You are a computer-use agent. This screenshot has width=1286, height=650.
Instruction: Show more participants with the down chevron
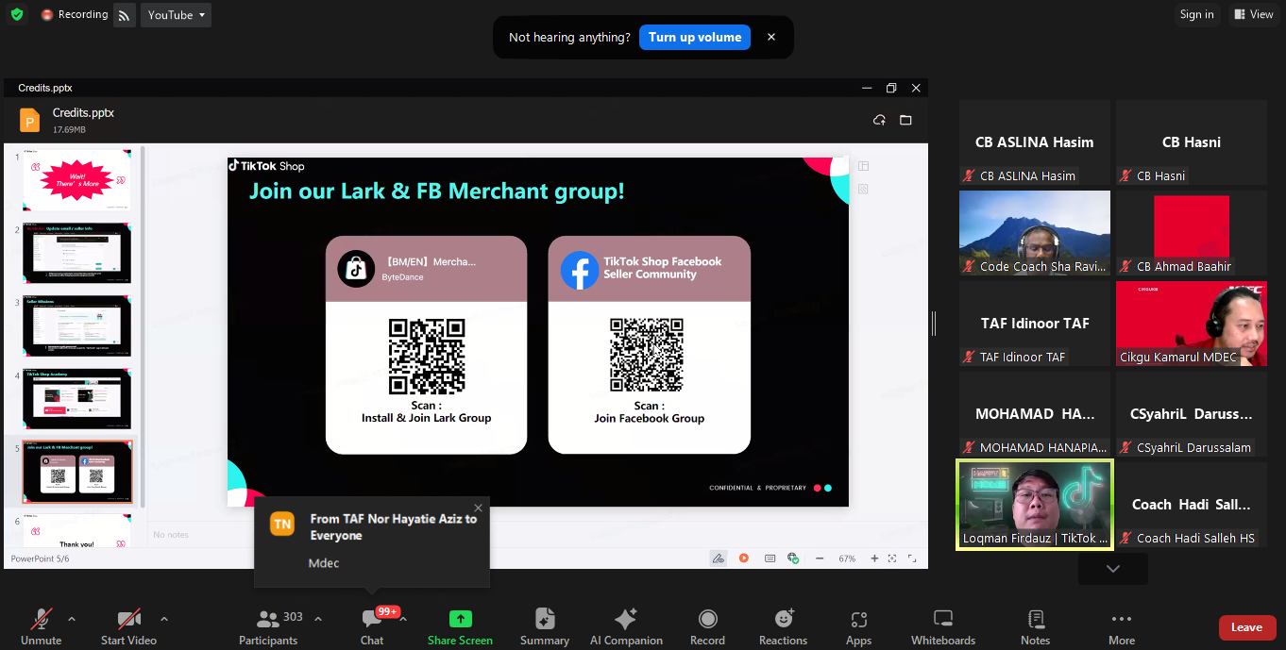[x=1113, y=569]
